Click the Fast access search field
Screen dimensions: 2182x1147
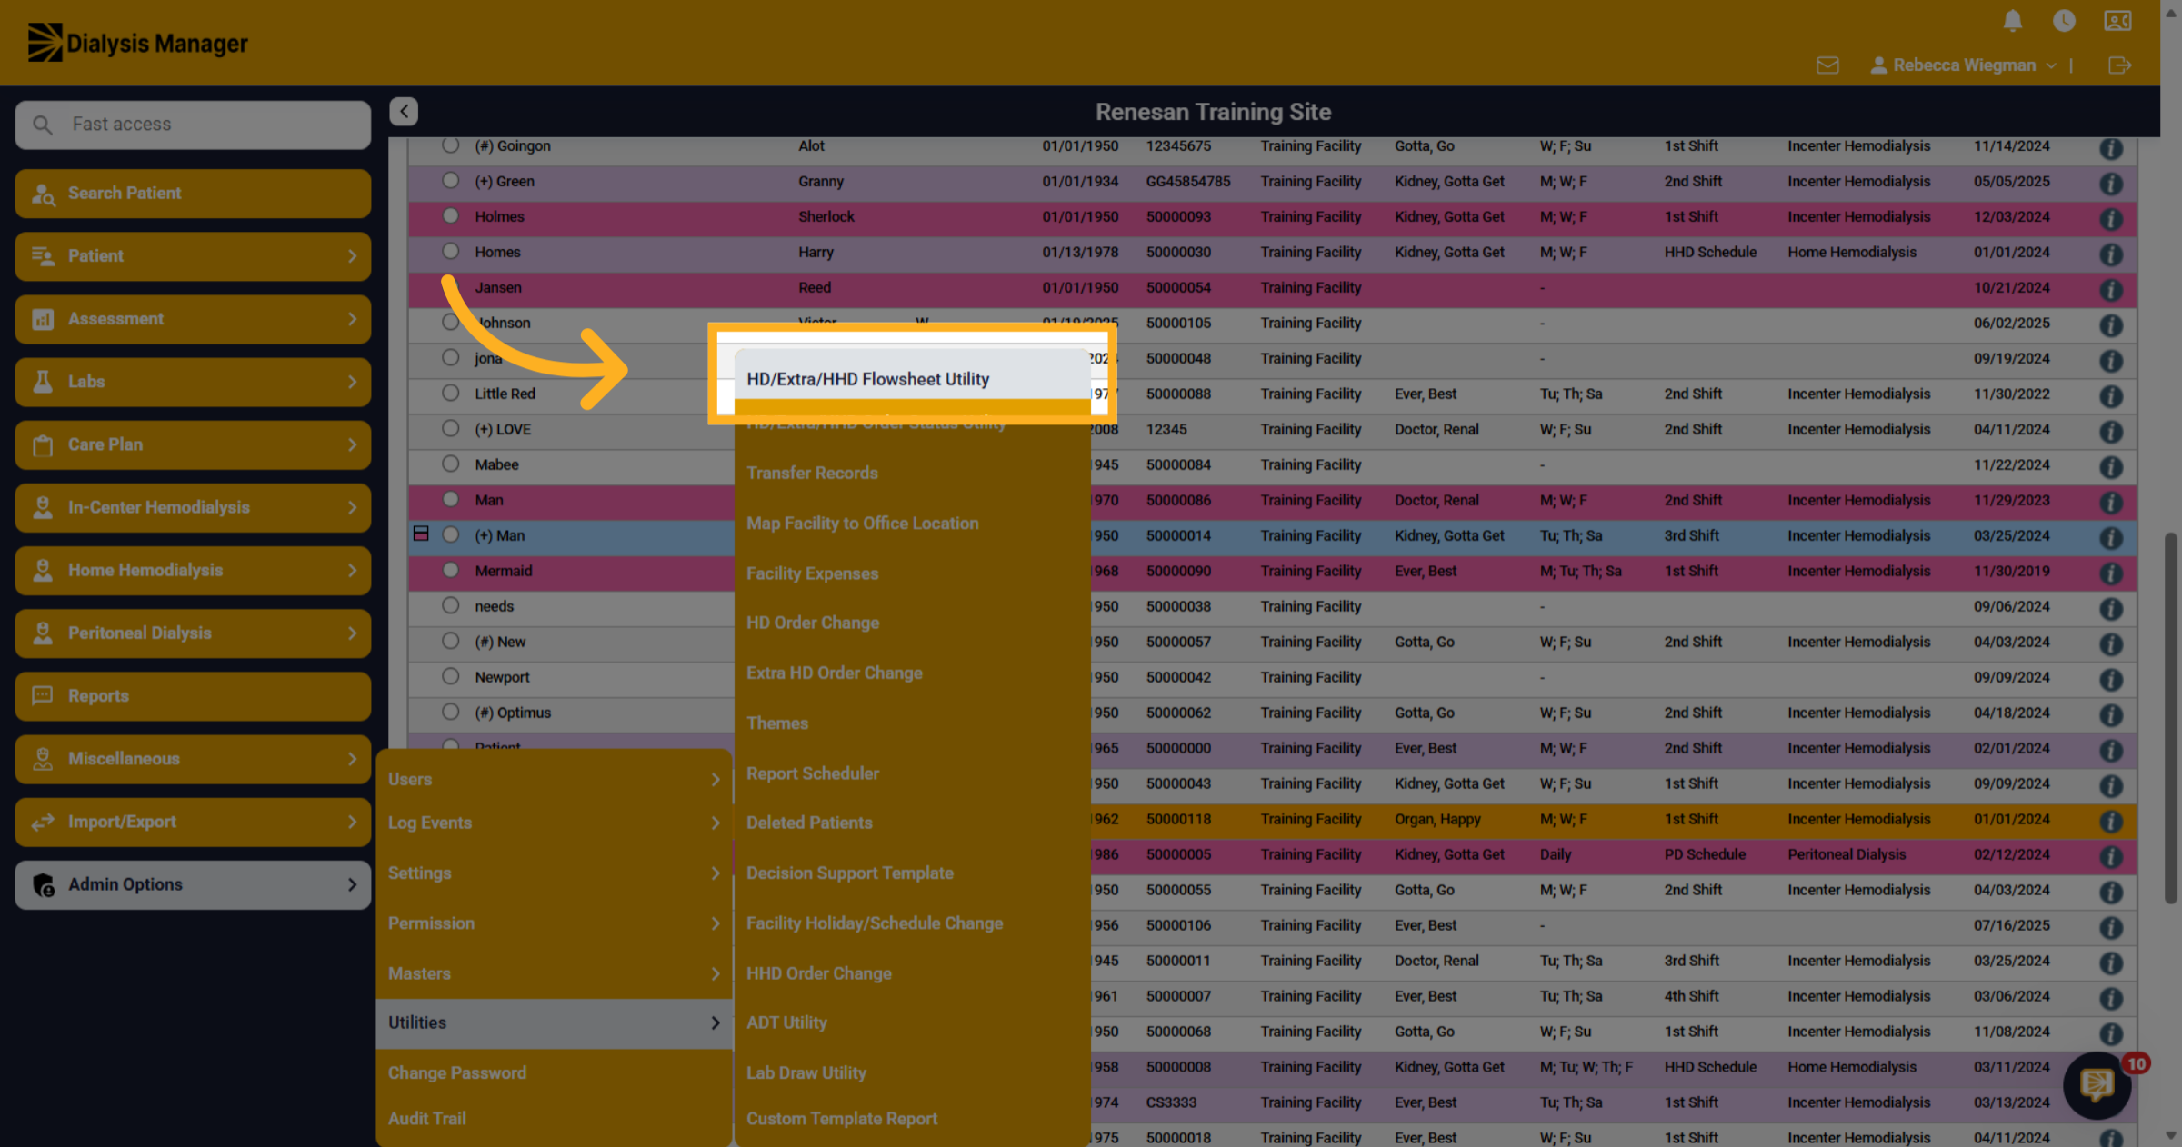coord(193,125)
